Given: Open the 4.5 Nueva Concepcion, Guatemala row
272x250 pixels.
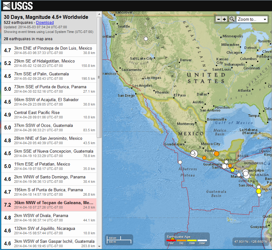Looking at the screenshot, I should 49,153.
